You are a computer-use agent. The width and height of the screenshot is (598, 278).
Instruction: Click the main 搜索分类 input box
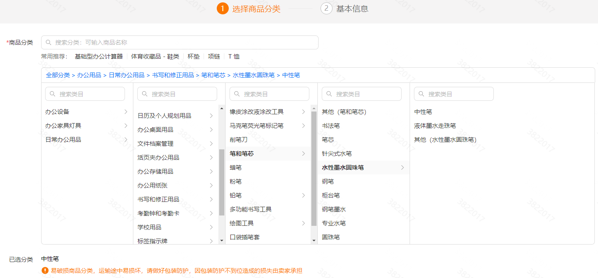point(180,43)
